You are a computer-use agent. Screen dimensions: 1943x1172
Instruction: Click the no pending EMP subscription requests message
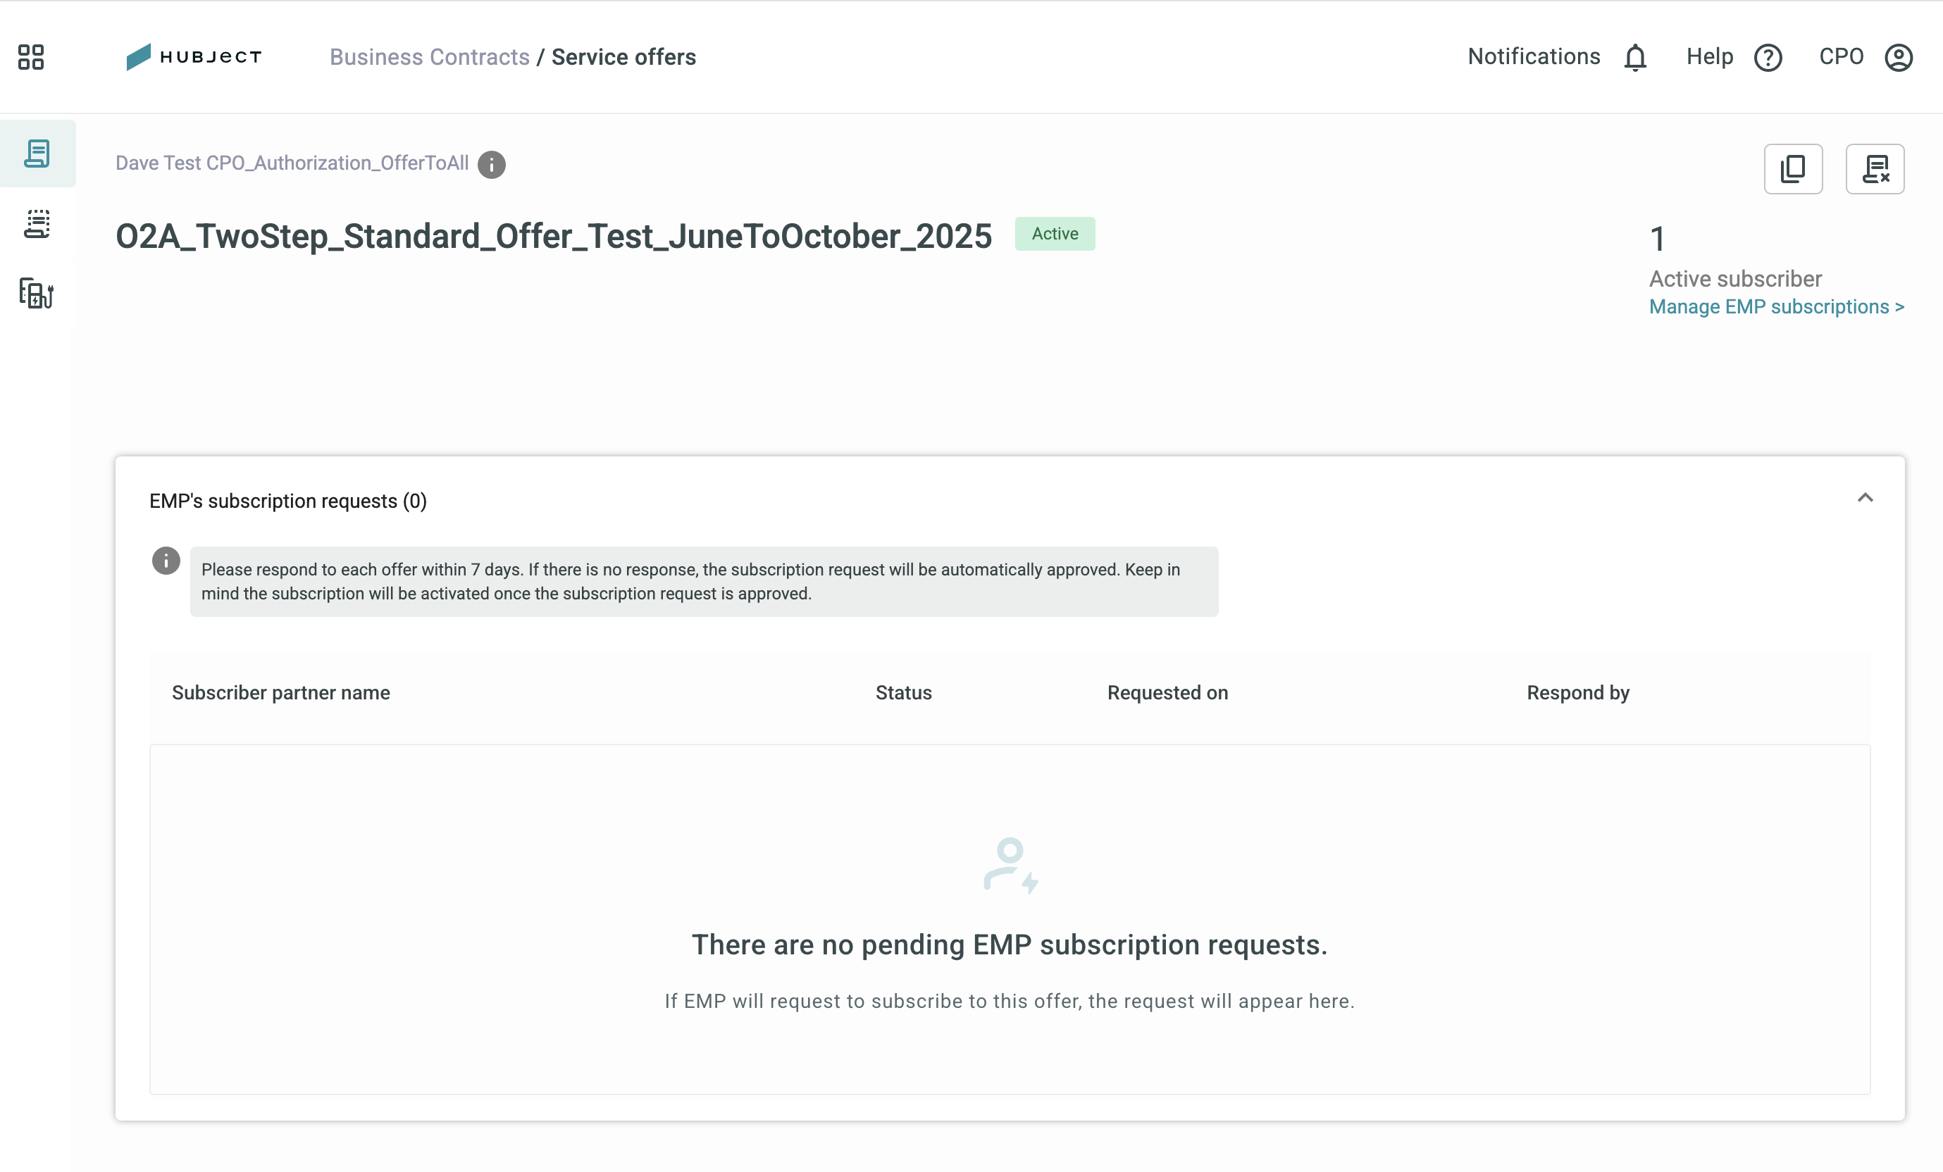1010,945
